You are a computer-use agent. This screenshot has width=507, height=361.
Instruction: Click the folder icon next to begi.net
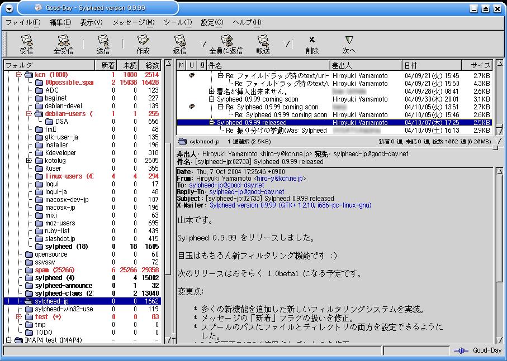pyautogui.click(x=39, y=98)
